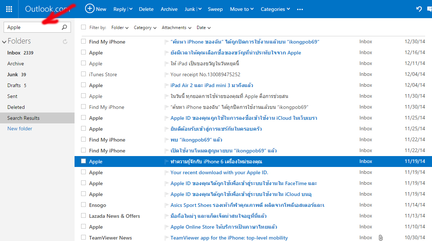Flag the iPad Air 2 Apple message
Viewport: 432px width, 241px height.
(167, 85)
